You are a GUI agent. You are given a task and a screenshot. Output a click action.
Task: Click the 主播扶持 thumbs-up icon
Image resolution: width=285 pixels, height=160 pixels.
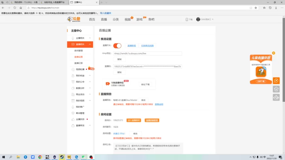pyautogui.click(x=73, y=119)
